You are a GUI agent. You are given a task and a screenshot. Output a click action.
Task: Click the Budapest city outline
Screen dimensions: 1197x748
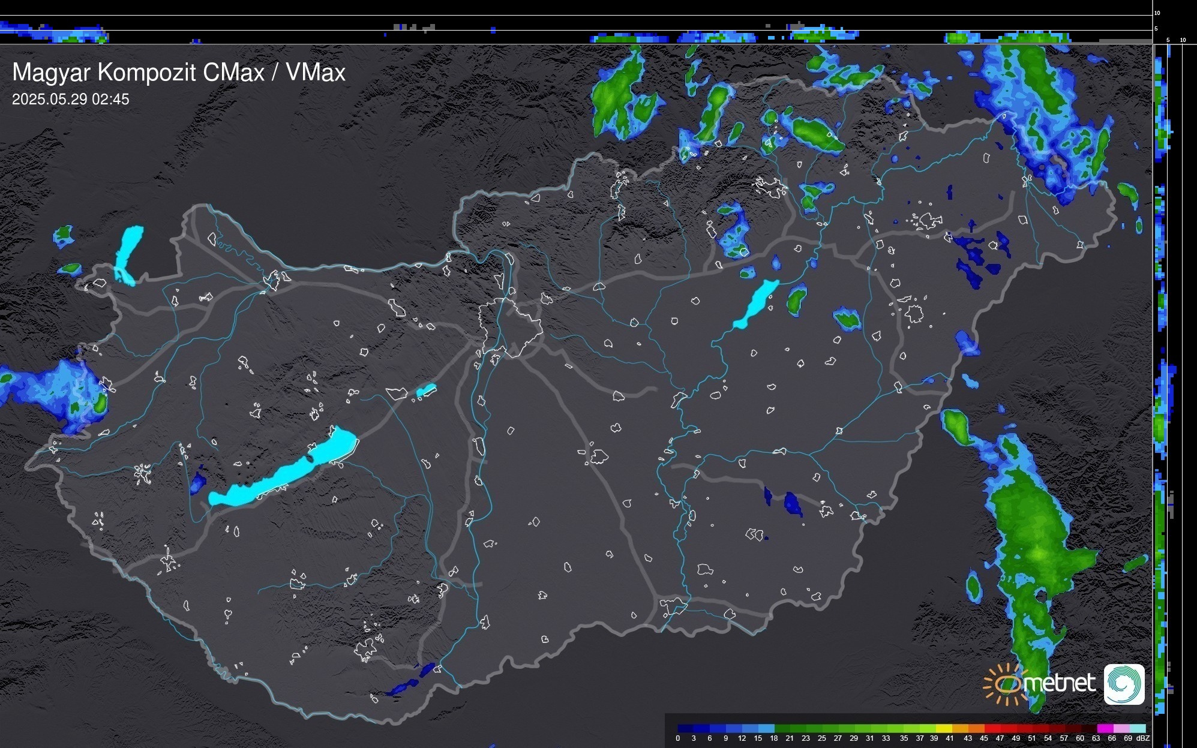point(510,327)
